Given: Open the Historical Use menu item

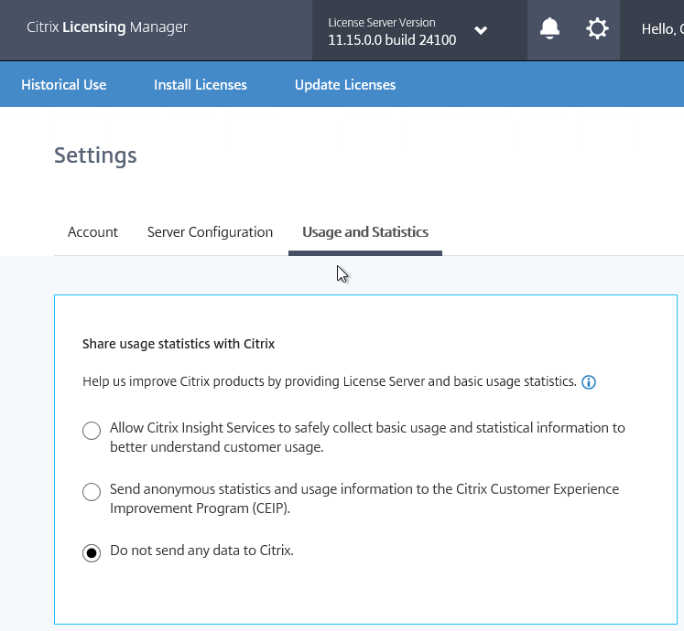Looking at the screenshot, I should point(64,84).
